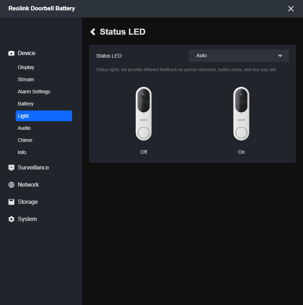Click the dropdown chevron arrow for Status LED
The height and width of the screenshot is (305, 303).
(280, 56)
